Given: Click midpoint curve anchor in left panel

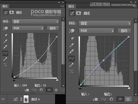Looking at the screenshot, I should pos(38,60).
